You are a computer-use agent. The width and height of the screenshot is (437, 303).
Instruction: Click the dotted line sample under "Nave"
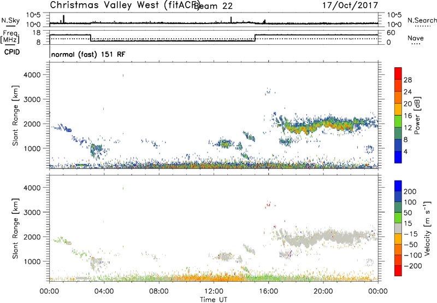(x=416, y=44)
